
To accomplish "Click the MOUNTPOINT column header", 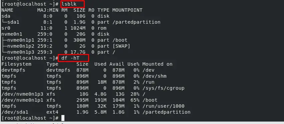I will click(x=127, y=10).
